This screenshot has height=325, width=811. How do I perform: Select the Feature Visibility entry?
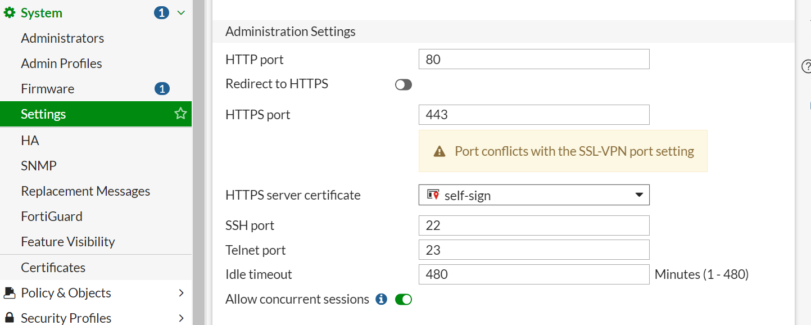coord(68,242)
